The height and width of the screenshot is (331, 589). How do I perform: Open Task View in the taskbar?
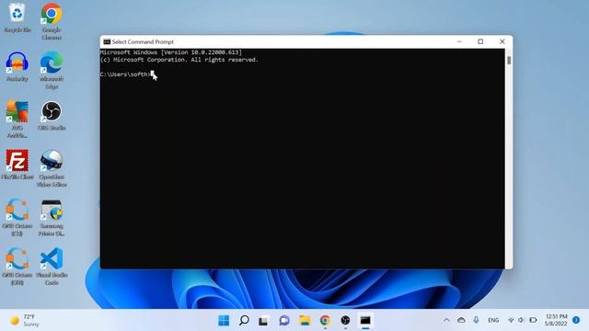pyautogui.click(x=264, y=320)
